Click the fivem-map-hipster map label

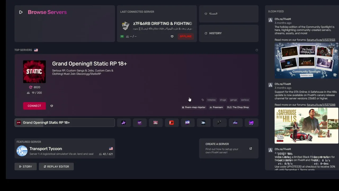194,107
